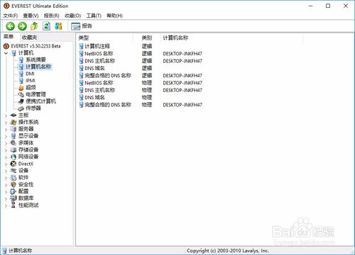The width and height of the screenshot is (355, 255).
Task: Expand the 网络设备 tree node
Action: pos(6,157)
